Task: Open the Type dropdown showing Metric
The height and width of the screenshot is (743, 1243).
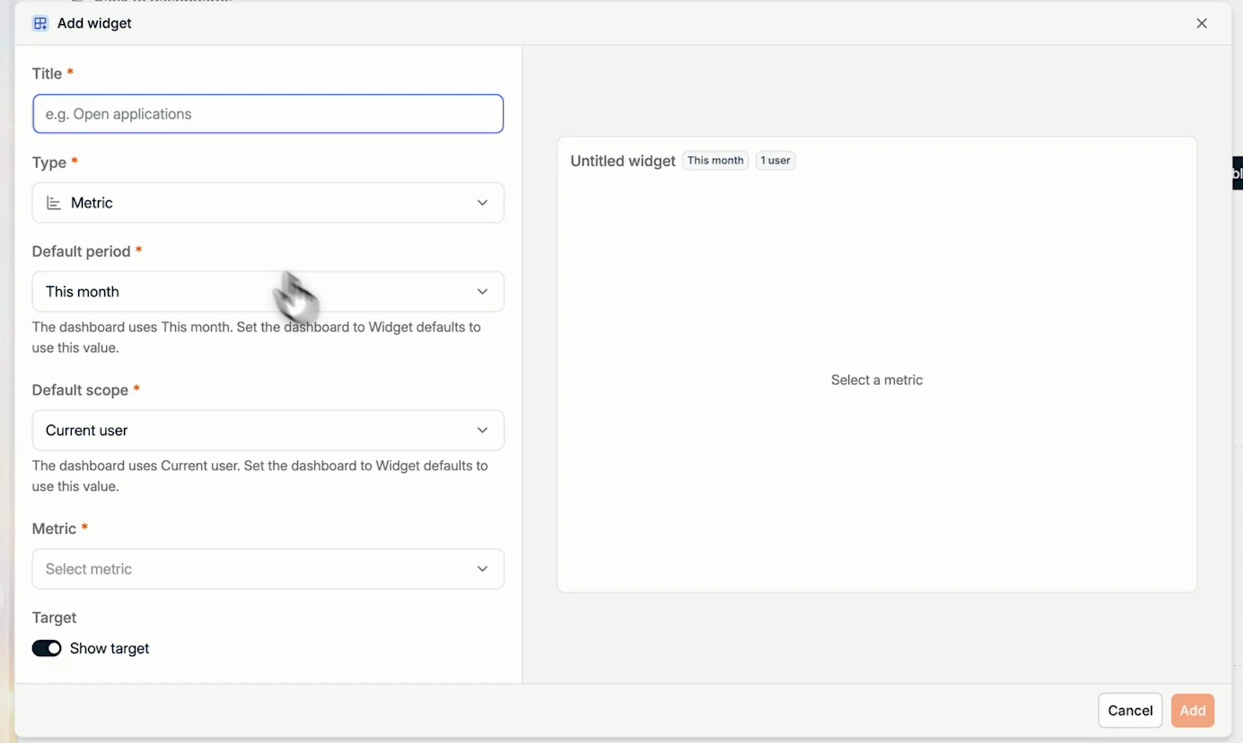Action: [x=268, y=203]
